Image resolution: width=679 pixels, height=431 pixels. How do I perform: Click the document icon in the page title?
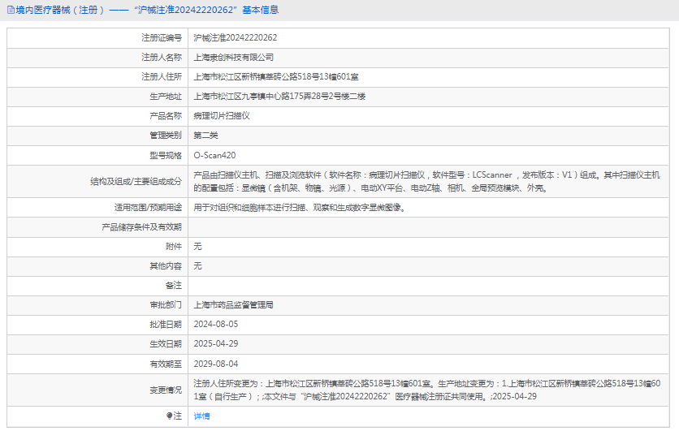[x=11, y=10]
